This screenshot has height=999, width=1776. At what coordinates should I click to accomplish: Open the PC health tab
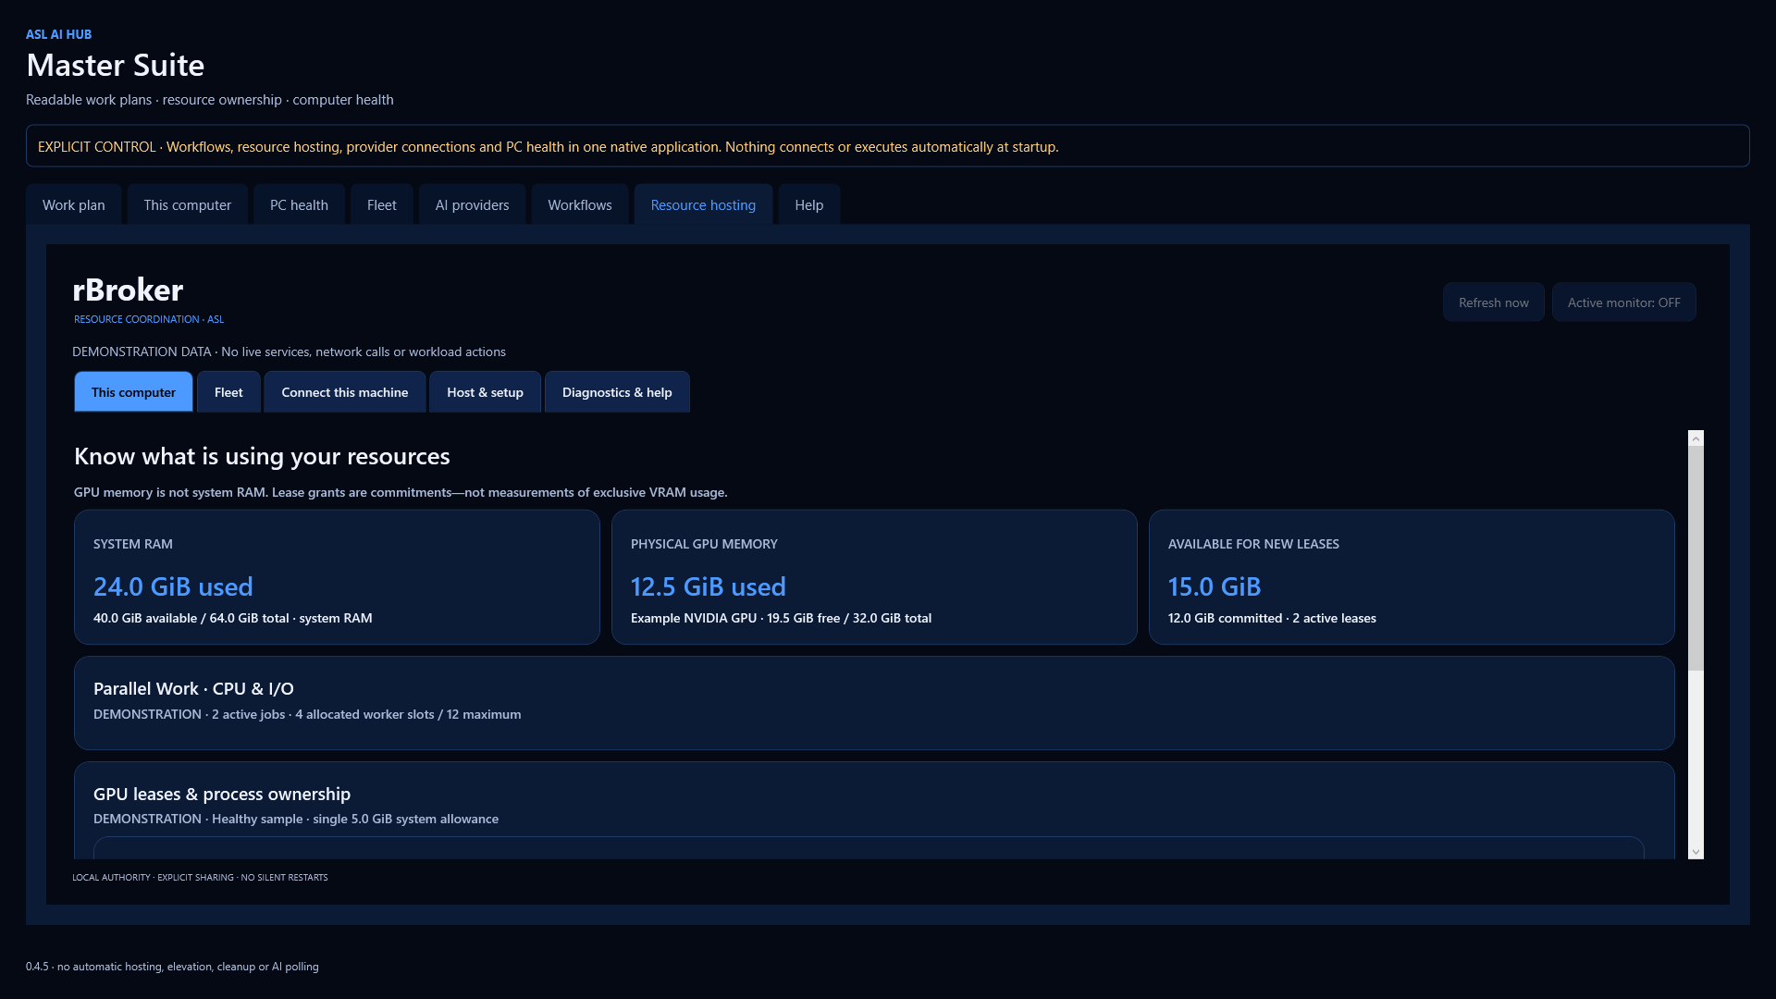coord(299,204)
